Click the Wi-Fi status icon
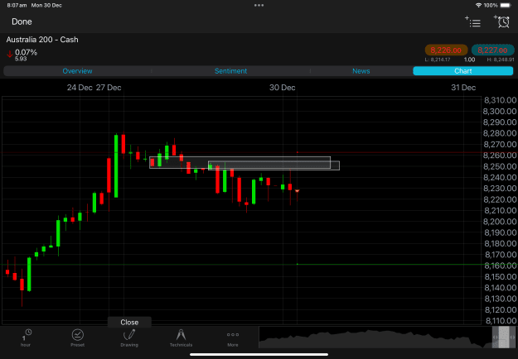This screenshot has width=518, height=359. (x=478, y=5)
